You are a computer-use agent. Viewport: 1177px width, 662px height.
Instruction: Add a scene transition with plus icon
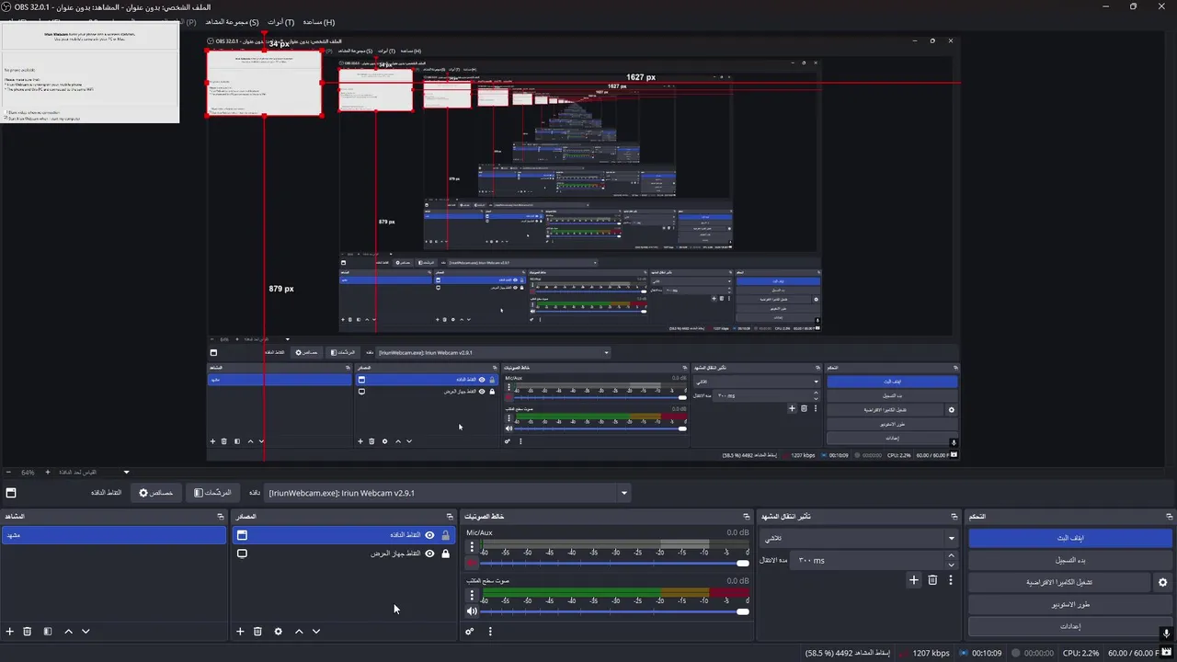click(914, 580)
